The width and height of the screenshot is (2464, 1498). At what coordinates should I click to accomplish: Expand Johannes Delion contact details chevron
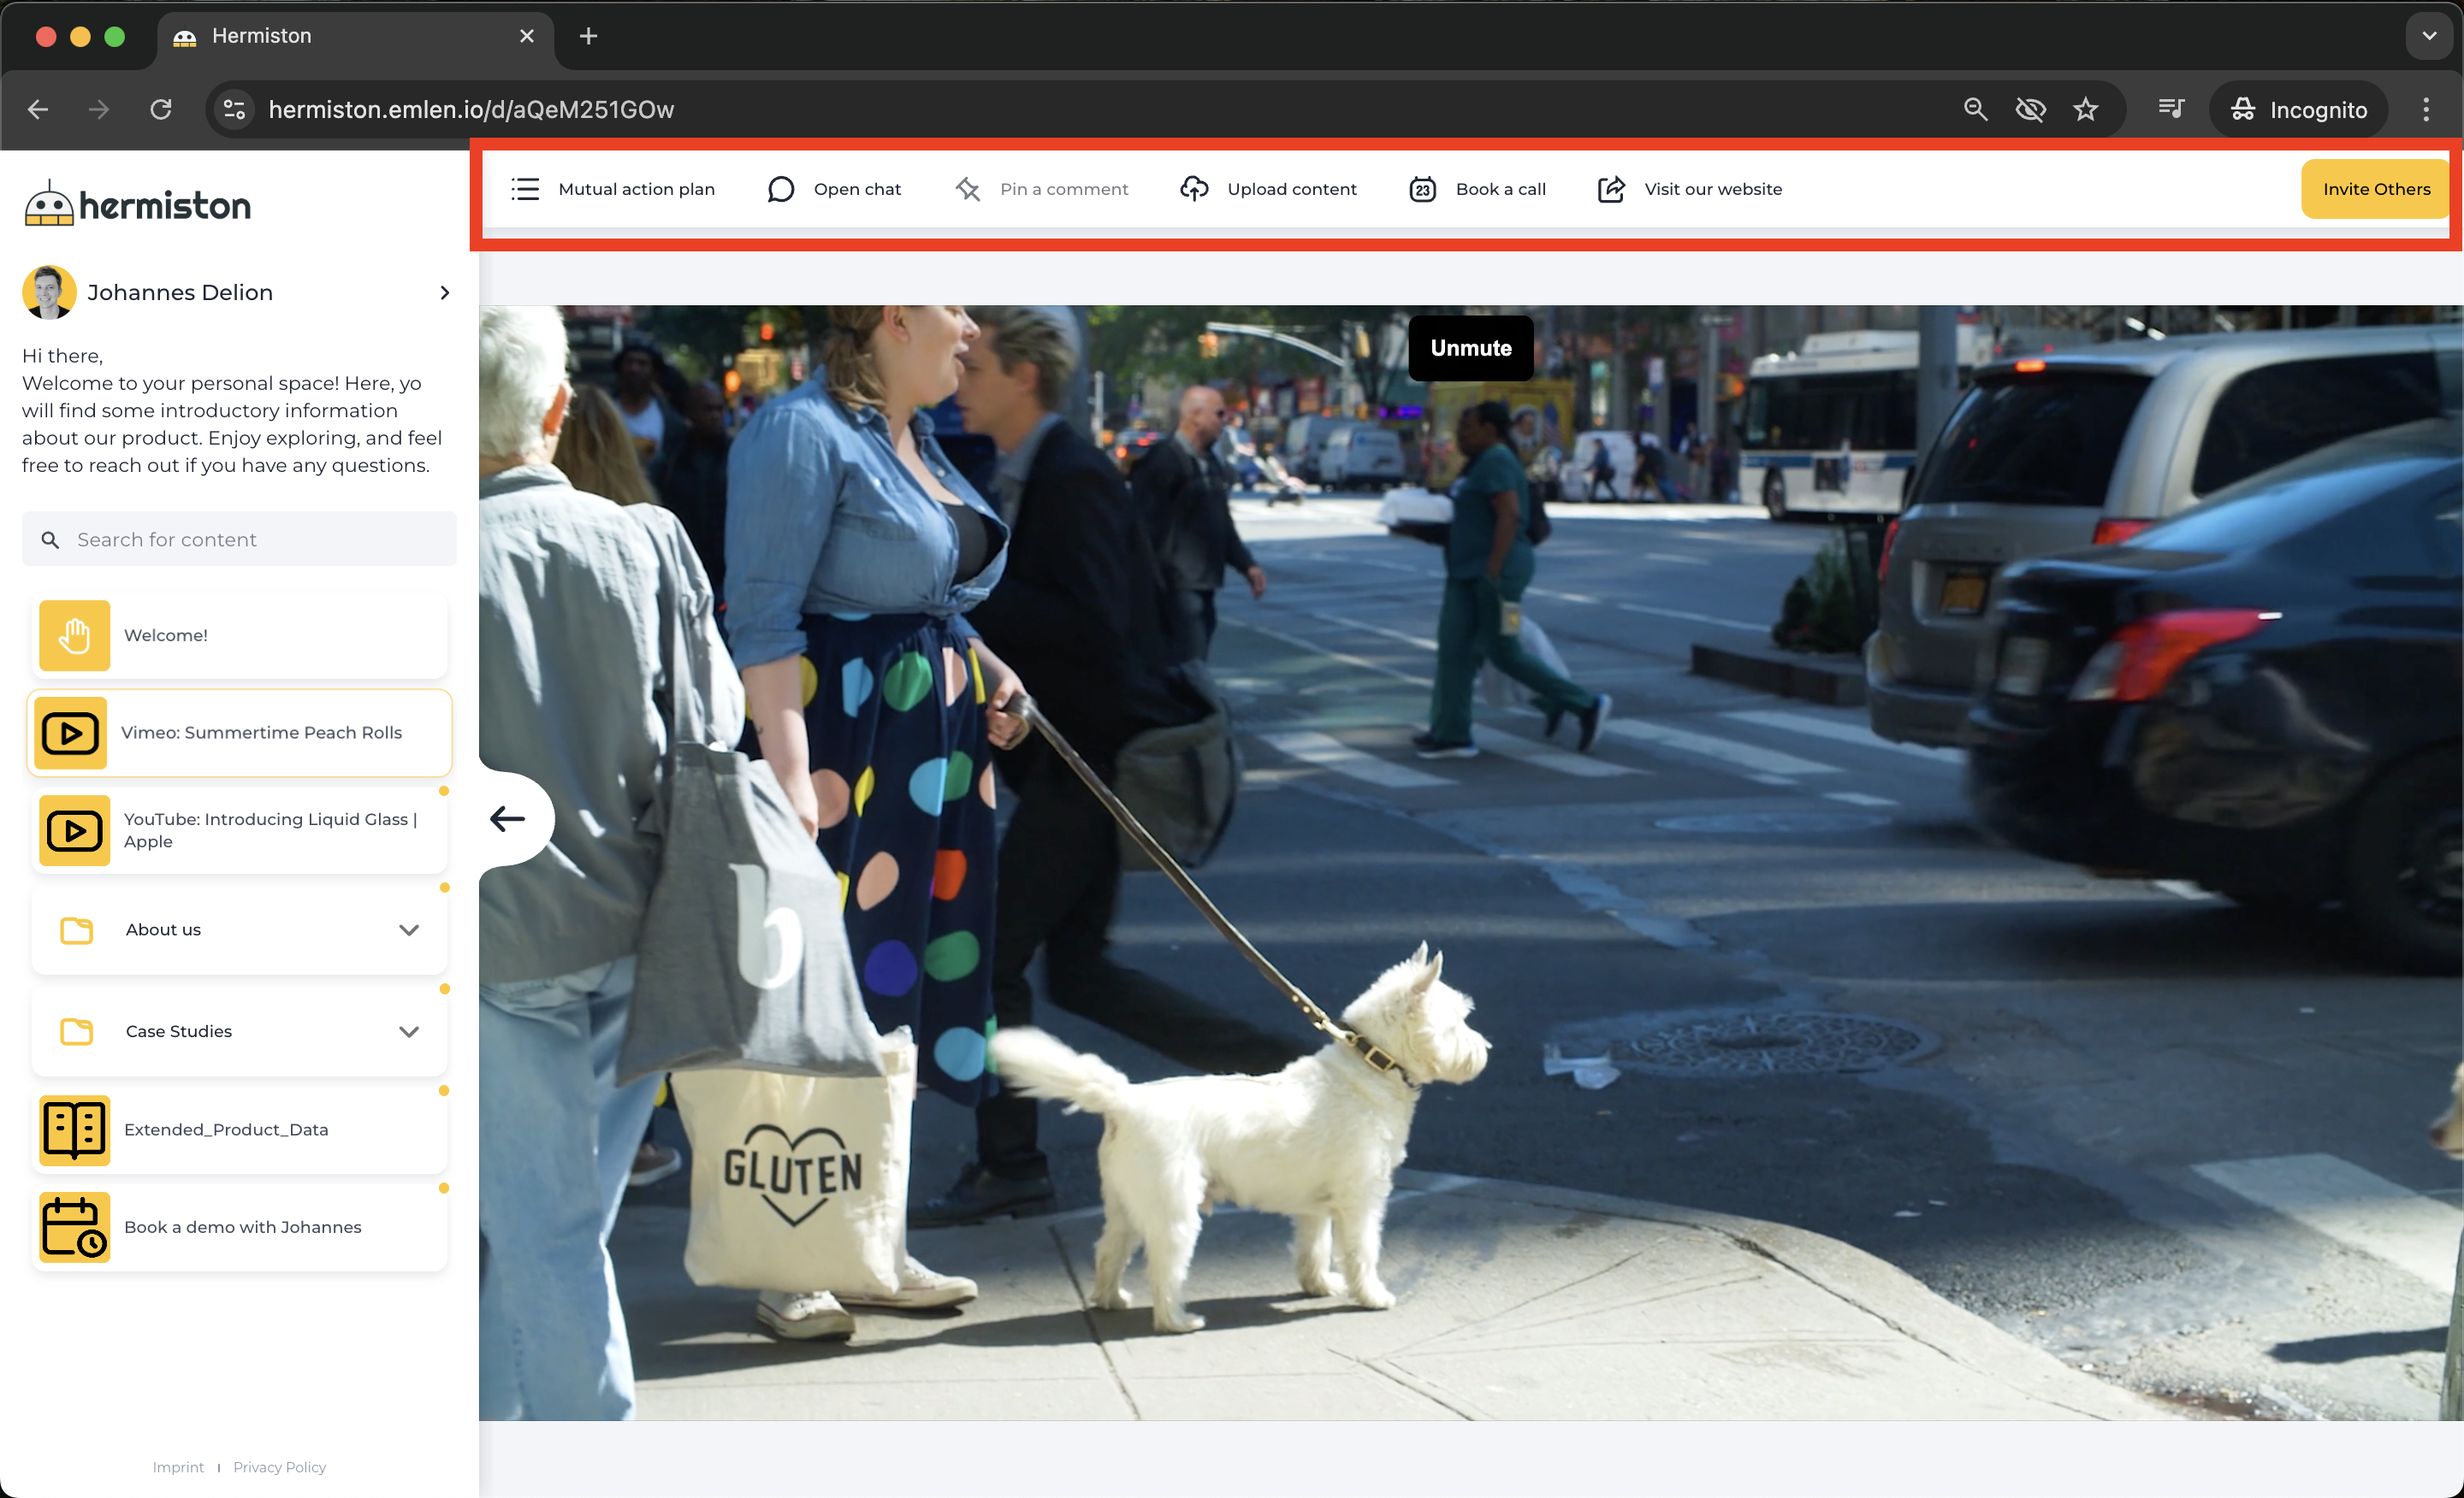tap(445, 292)
